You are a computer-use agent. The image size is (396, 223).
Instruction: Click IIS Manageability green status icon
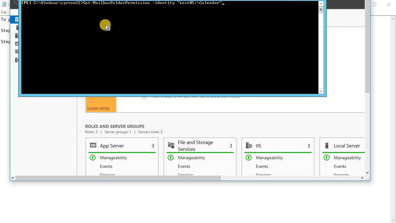tap(248, 158)
